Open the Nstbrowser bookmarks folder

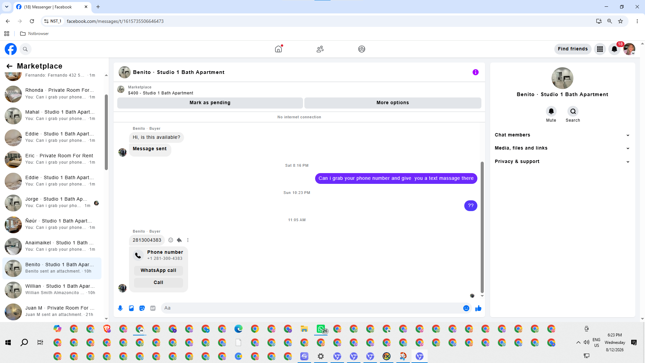(x=35, y=34)
